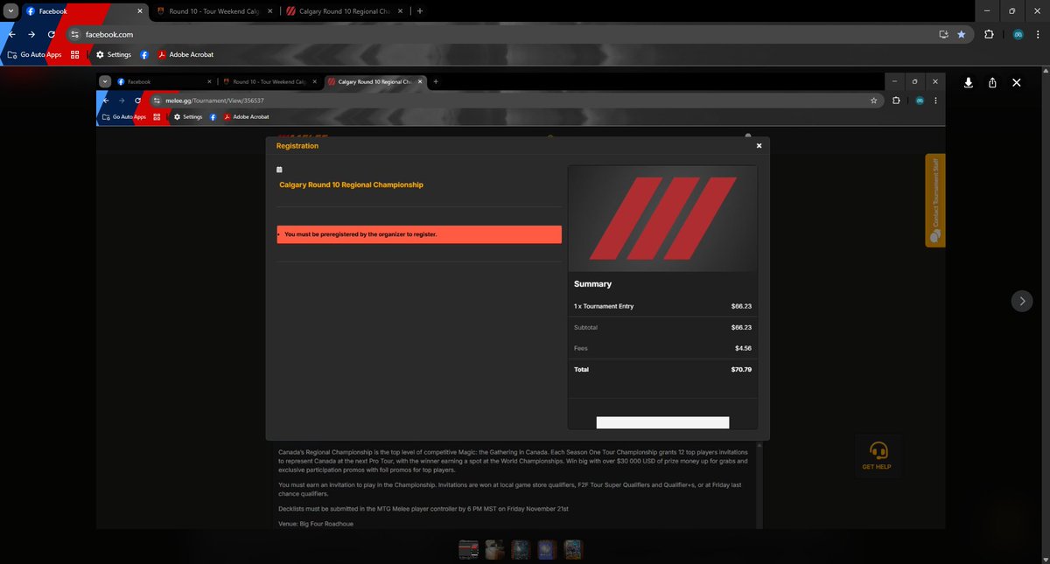The image size is (1050, 564).
Task: Click the download icon above the preview
Action: pos(968,82)
